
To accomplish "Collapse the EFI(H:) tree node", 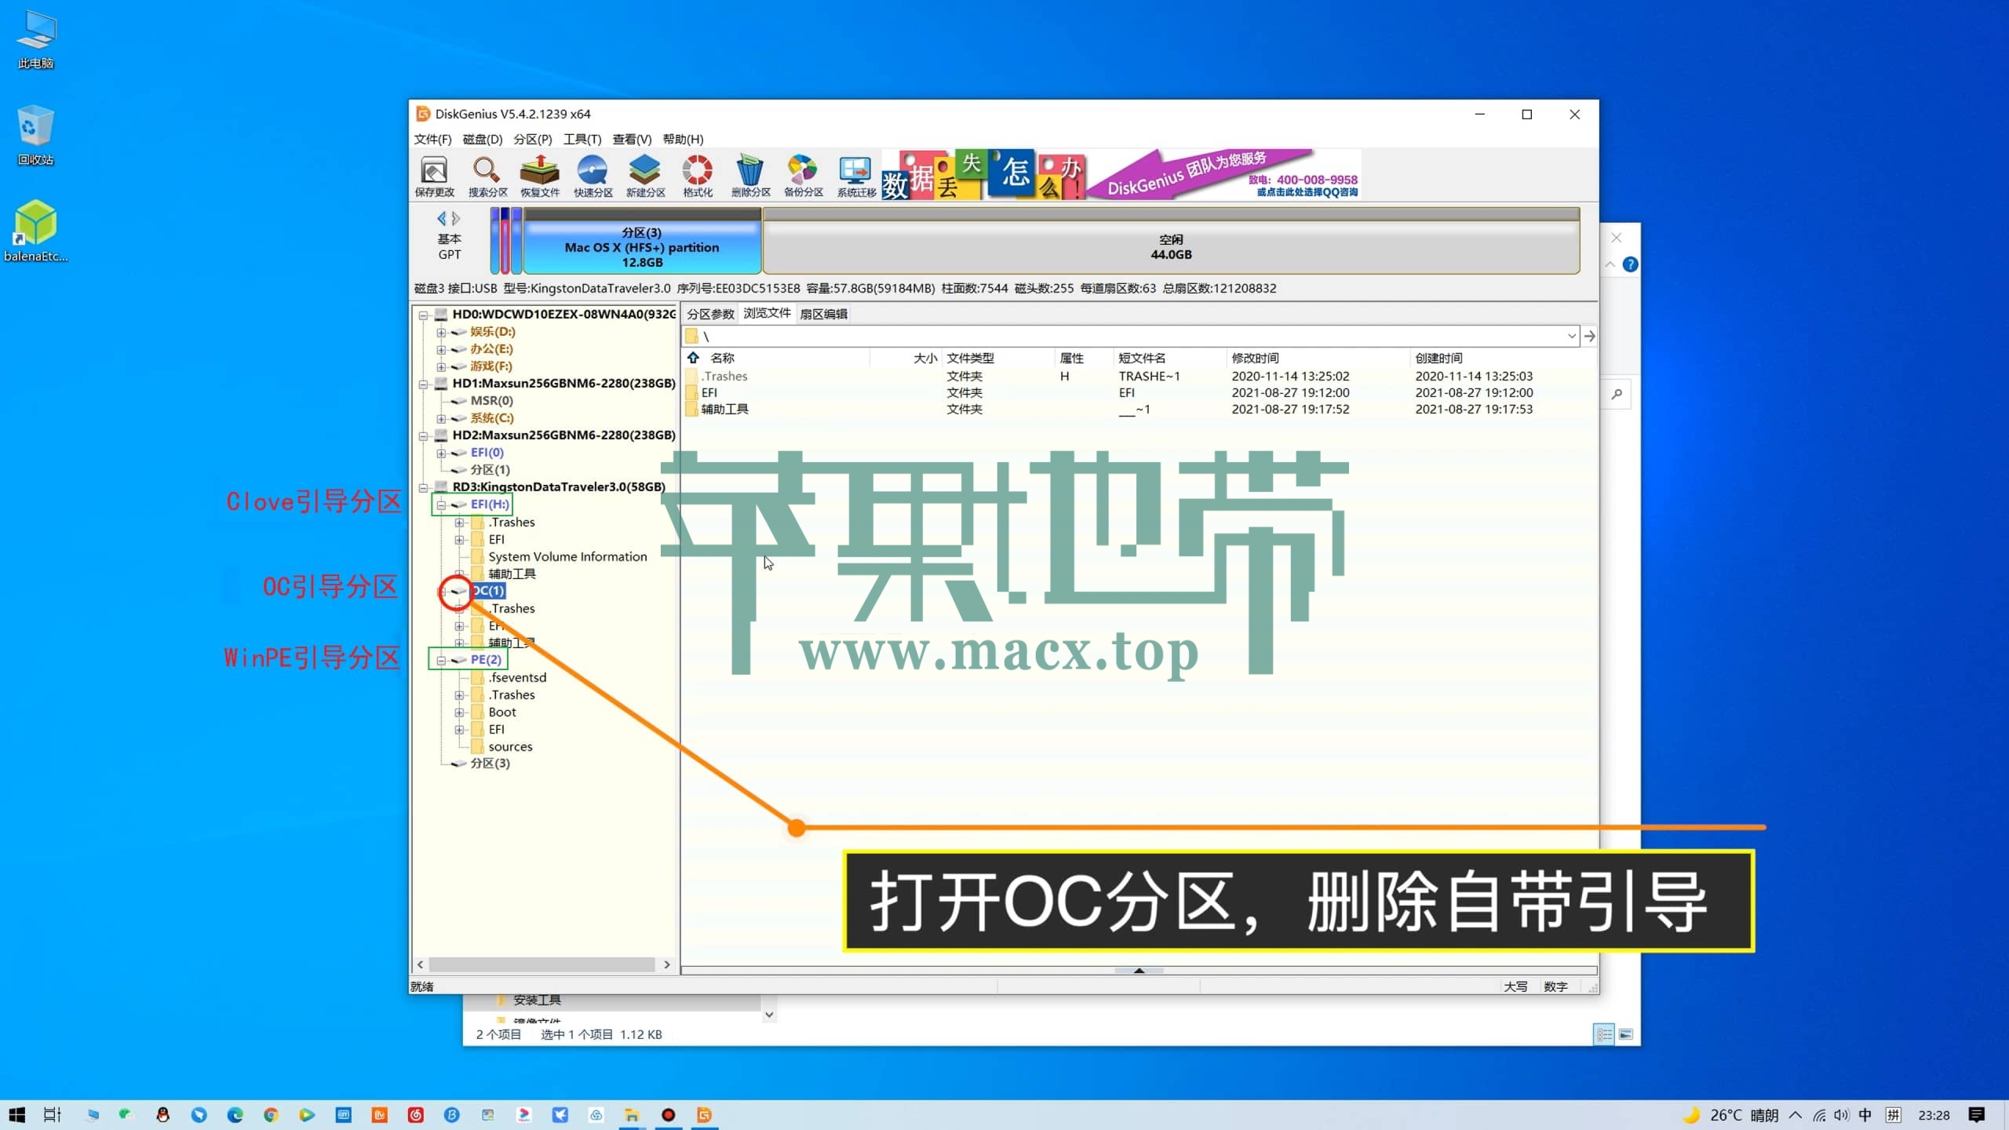I will (x=441, y=505).
